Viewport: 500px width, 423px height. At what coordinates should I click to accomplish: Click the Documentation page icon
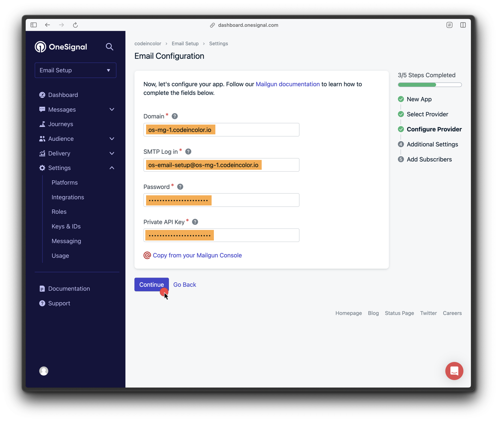click(x=42, y=289)
